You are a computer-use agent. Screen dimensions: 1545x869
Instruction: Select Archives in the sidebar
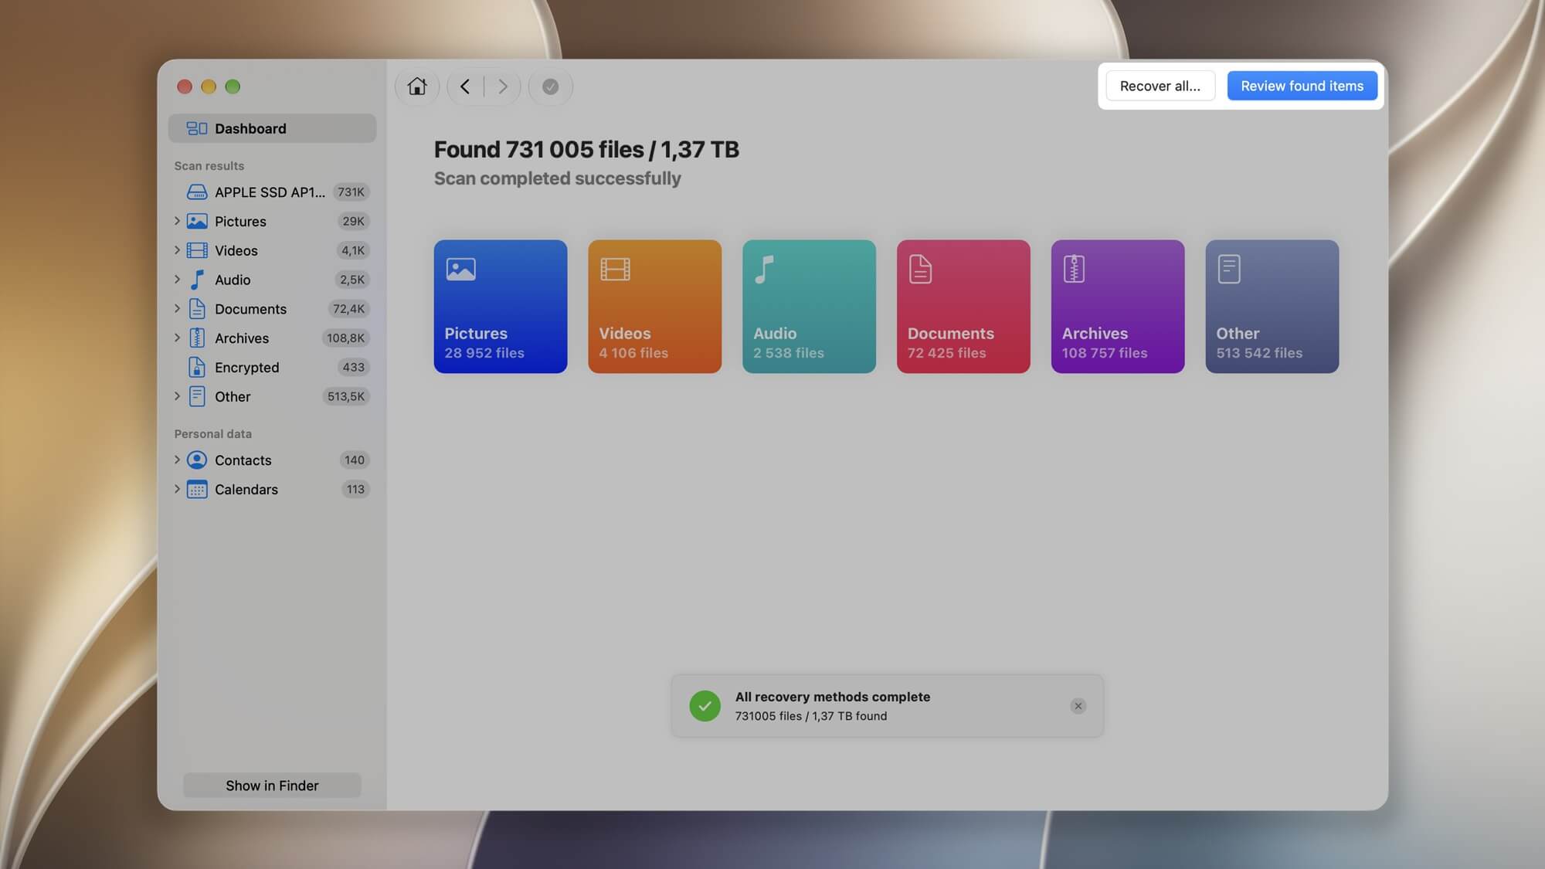coord(272,338)
